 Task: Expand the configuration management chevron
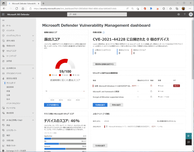pos(33,113)
